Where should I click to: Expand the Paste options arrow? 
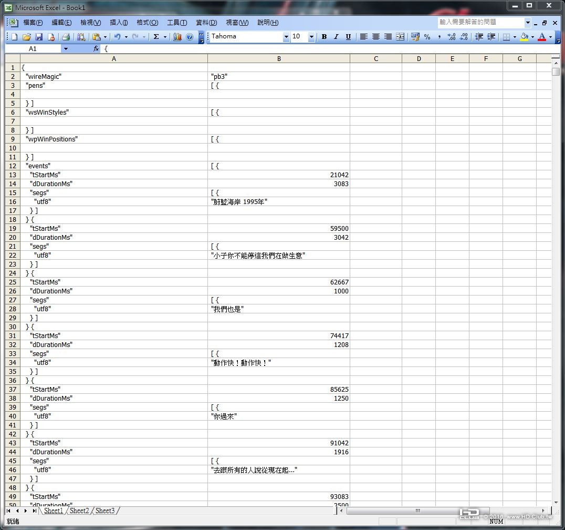coord(105,37)
